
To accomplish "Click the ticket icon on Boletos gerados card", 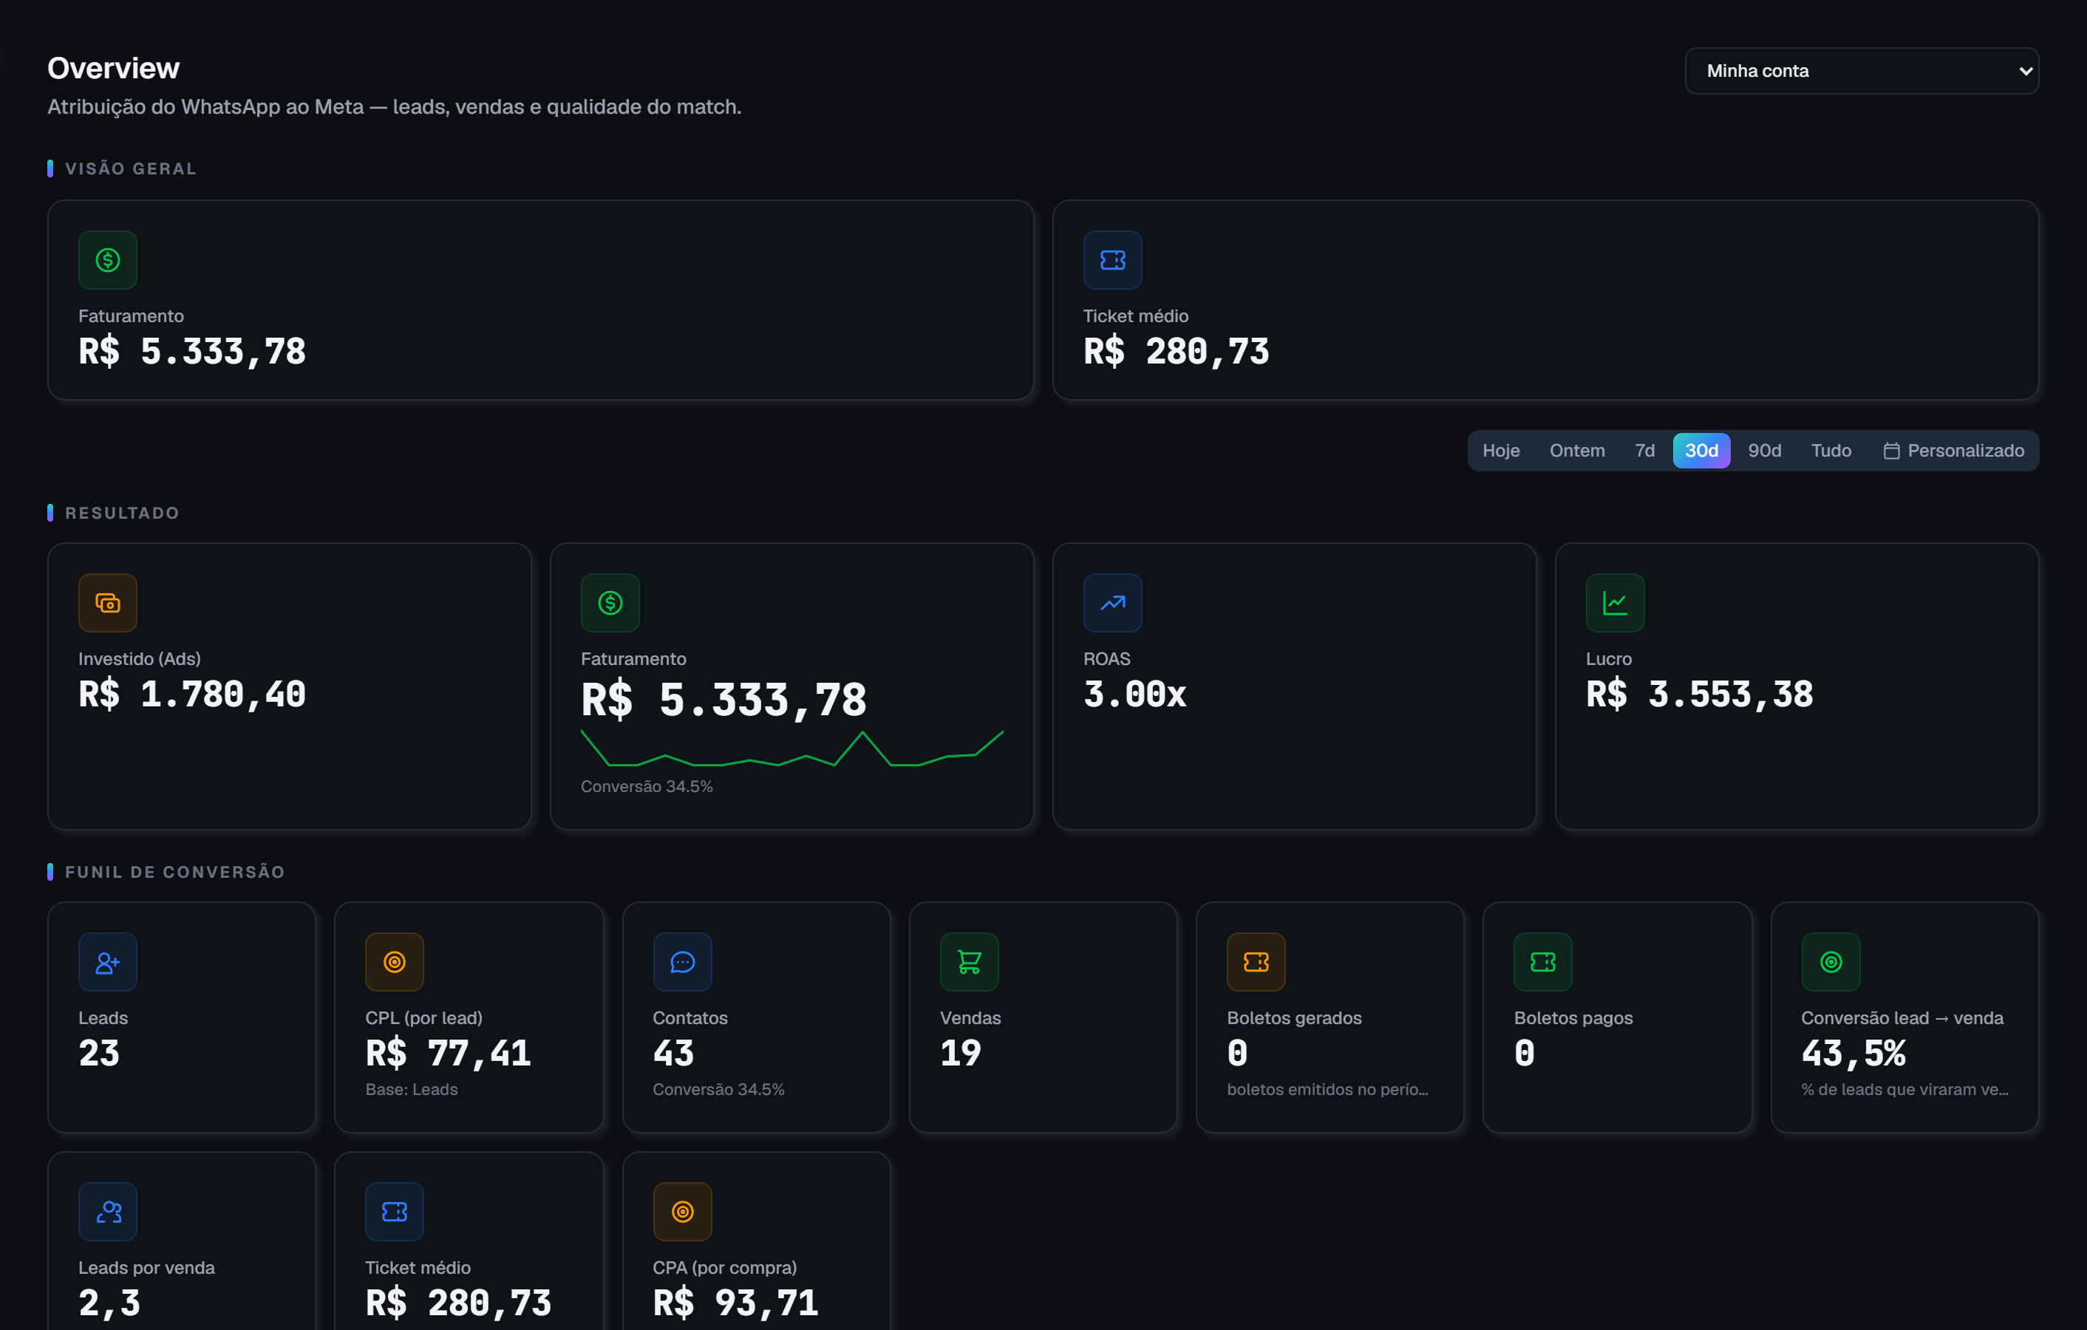I will (1256, 962).
